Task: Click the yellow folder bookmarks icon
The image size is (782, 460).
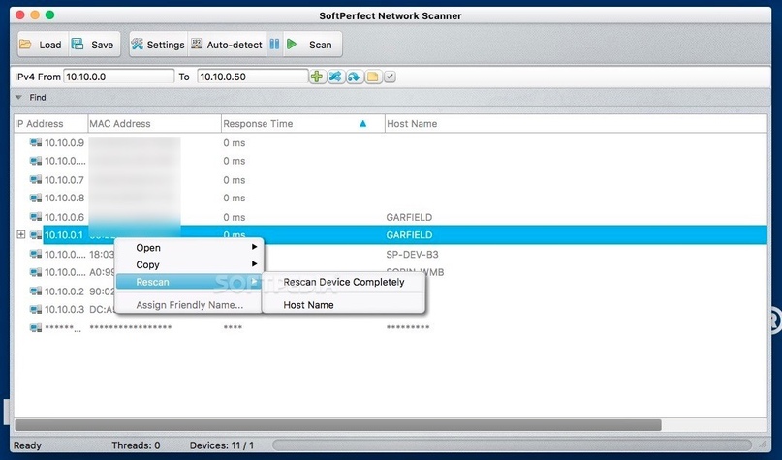Action: pos(373,77)
